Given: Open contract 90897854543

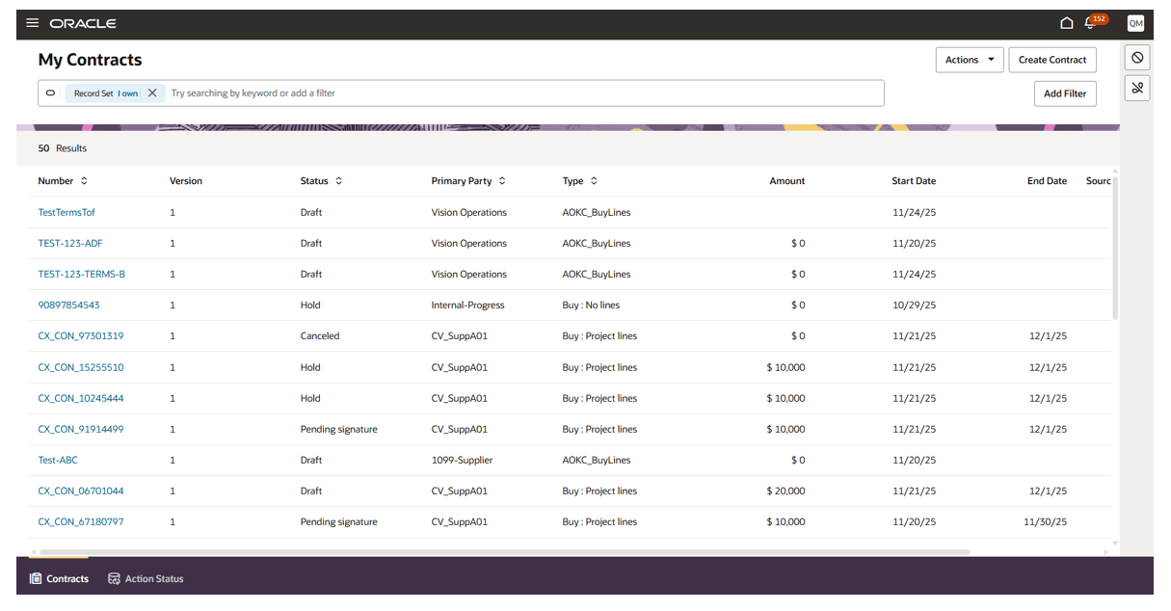Looking at the screenshot, I should click(68, 305).
